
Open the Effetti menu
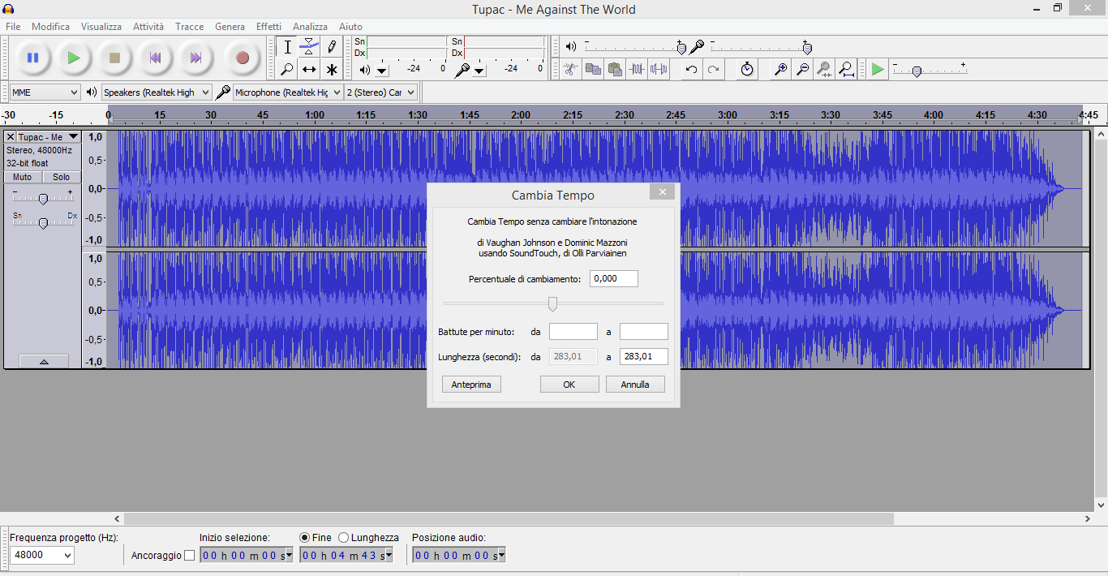[269, 27]
